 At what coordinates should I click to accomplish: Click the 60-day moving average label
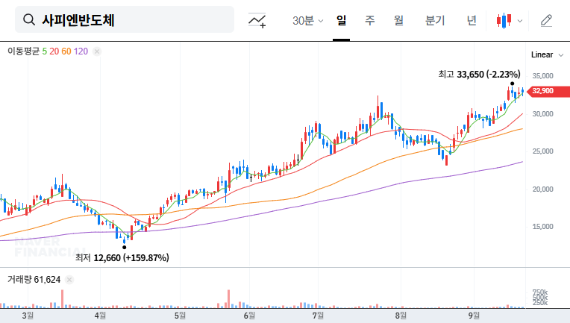pyautogui.click(x=66, y=51)
